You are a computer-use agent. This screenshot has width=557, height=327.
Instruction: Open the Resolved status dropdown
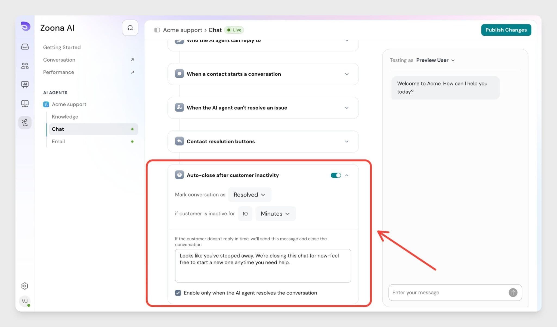click(x=250, y=195)
